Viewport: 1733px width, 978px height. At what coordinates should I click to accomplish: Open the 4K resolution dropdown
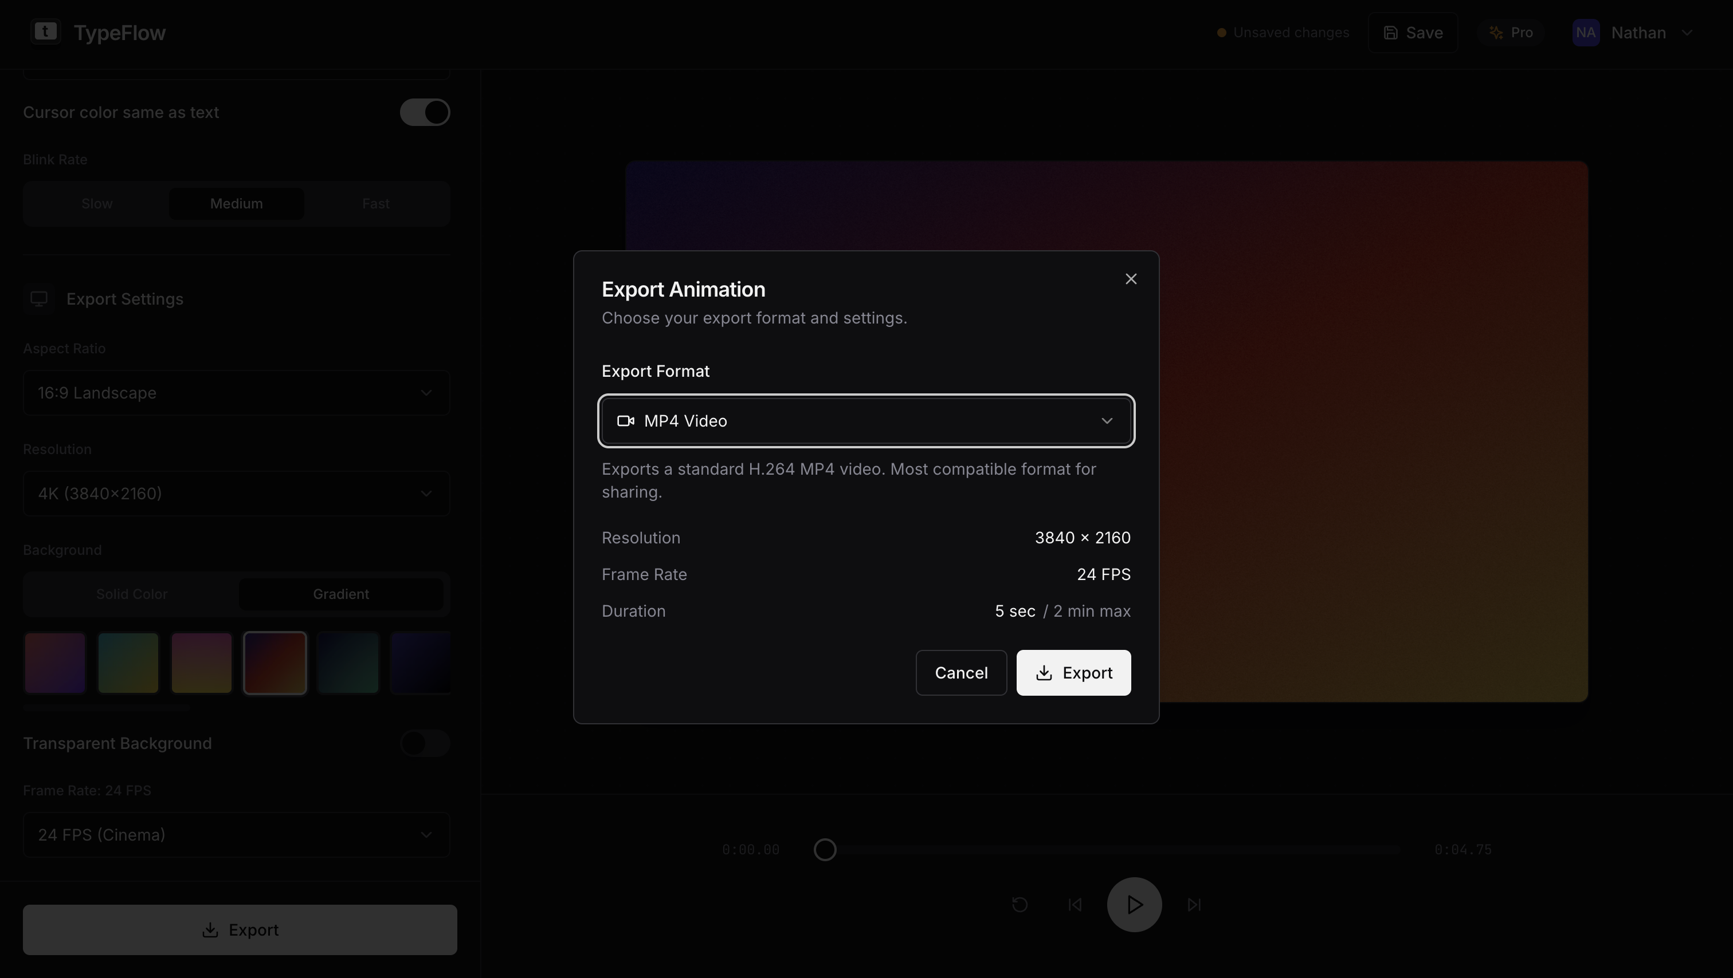236,494
